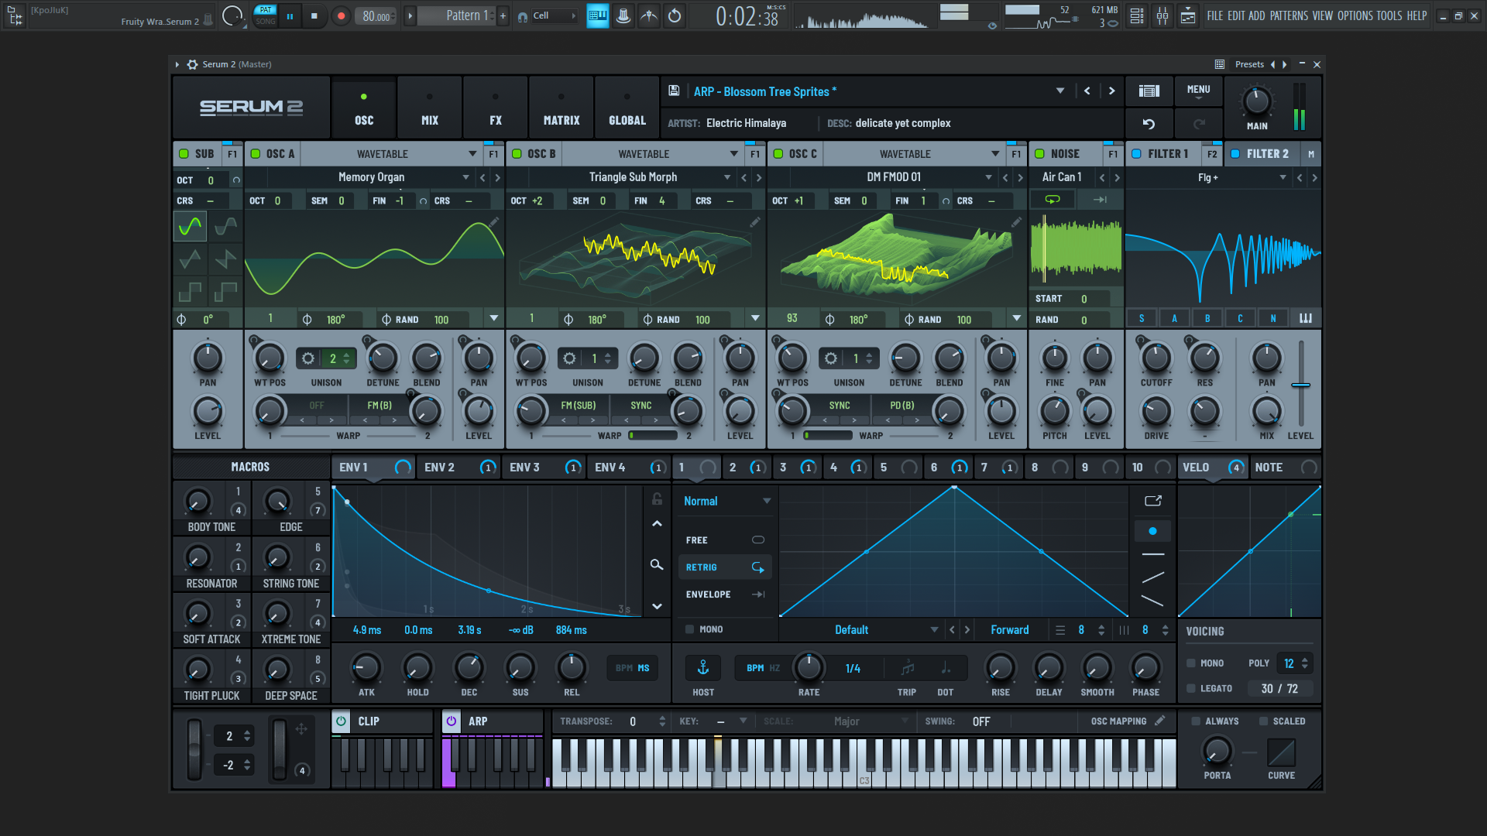Open the LFO Normal mode dropdown
Viewport: 1487px width, 836px height.
(726, 501)
